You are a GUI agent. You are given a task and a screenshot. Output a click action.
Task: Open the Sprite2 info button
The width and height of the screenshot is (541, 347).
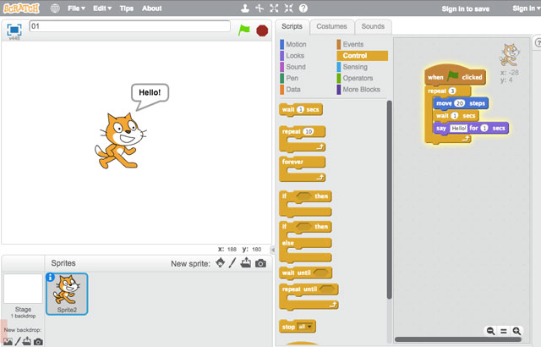click(51, 277)
